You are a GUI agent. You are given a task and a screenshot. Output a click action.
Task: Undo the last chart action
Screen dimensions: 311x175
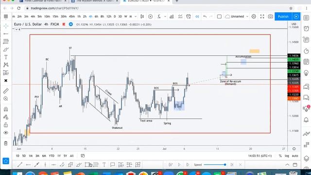pyautogui.click(x=205, y=17)
